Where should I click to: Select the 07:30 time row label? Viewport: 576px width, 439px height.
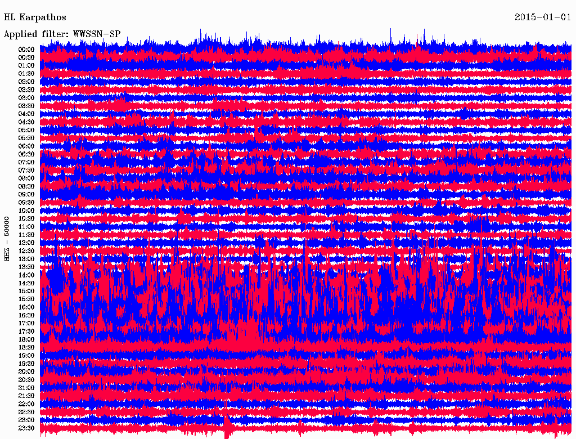(x=26, y=171)
